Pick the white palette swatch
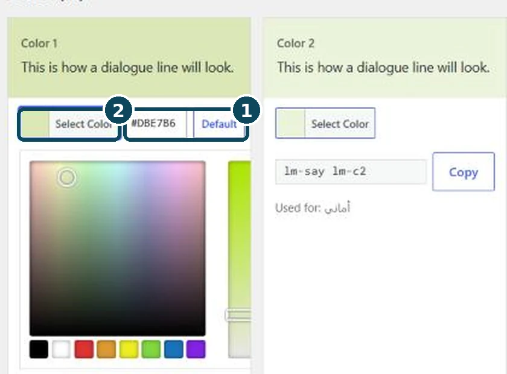This screenshot has width=507, height=374. point(62,349)
